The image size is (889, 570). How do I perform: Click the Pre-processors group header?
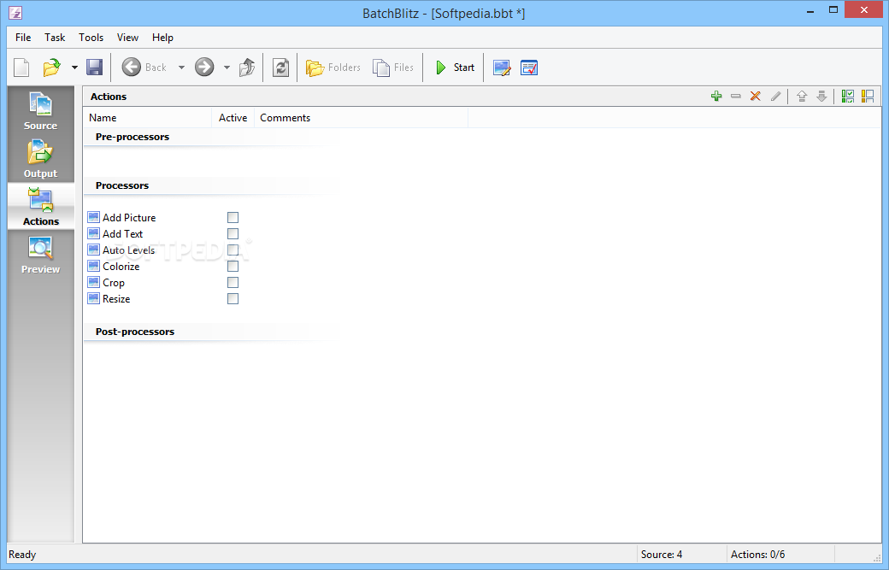tap(132, 137)
